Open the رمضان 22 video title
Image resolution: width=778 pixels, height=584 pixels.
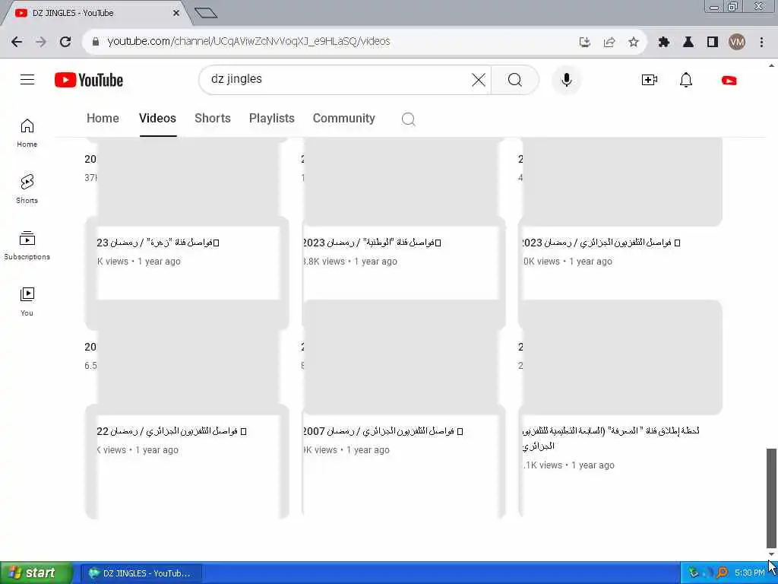(172, 431)
